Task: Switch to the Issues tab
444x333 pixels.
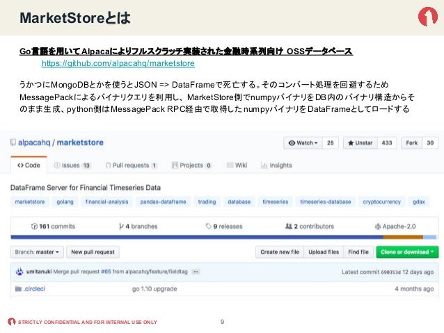Action: tap(72, 165)
